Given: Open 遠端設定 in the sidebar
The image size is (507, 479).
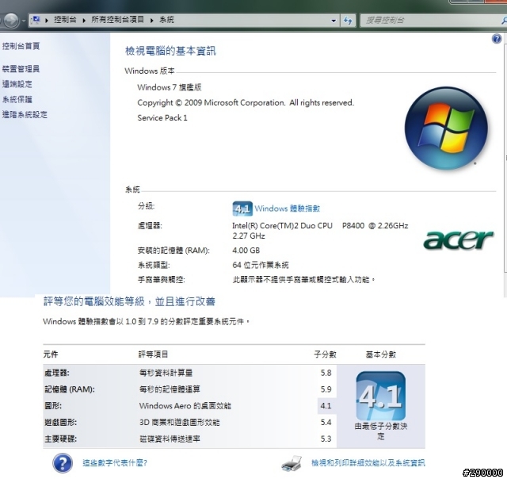Looking at the screenshot, I should coord(17,84).
